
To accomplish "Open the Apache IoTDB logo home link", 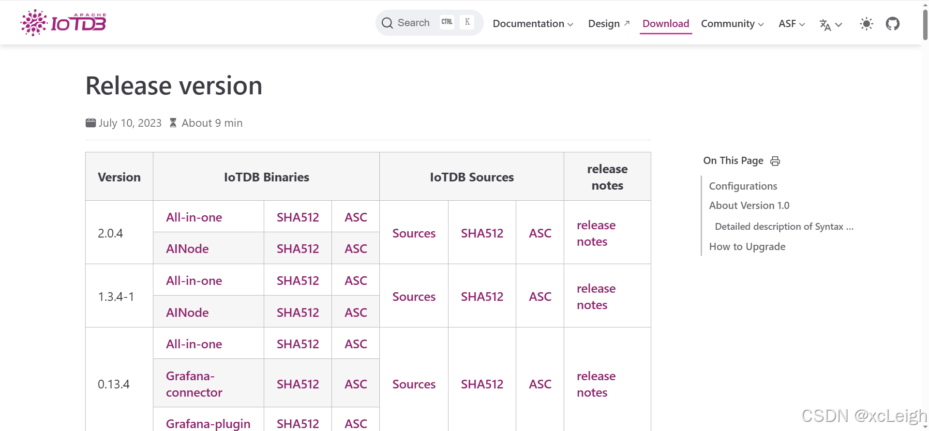I will (63, 22).
